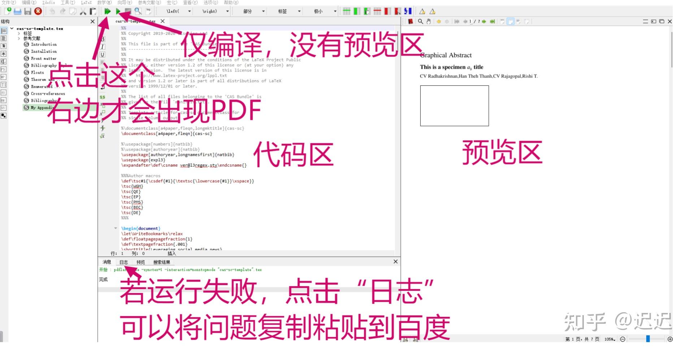690x349 pixels.
Task: Expand the 参考文献 node in structure panel
Action: (x=19, y=38)
